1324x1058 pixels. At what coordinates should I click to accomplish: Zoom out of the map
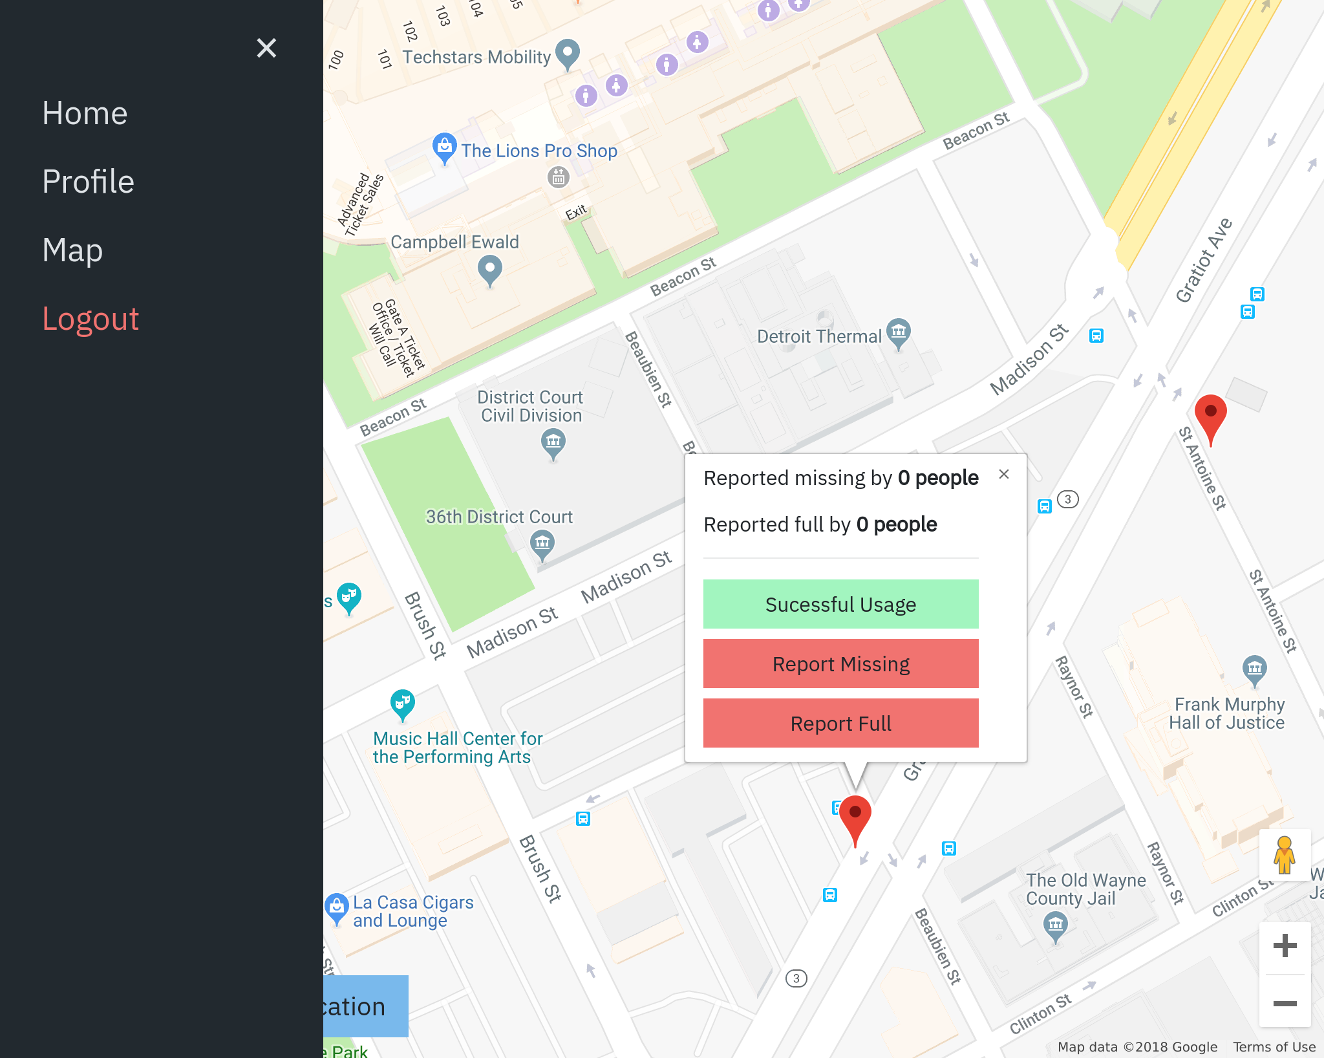coord(1285,1003)
